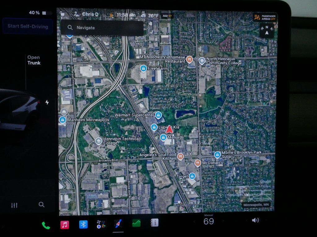
Task: Tap the red vehicle position arrow
Action: (x=169, y=129)
